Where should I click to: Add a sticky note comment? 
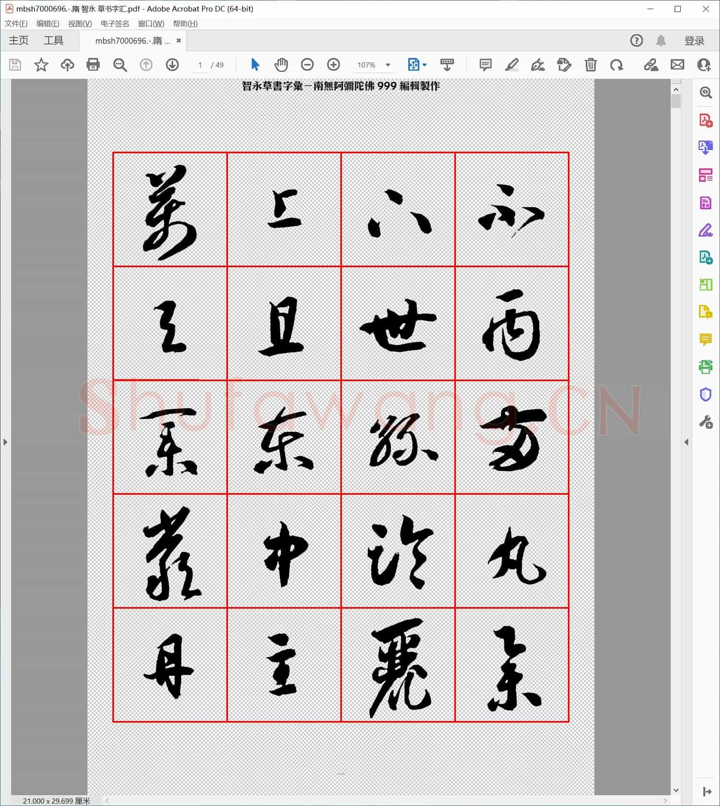485,65
